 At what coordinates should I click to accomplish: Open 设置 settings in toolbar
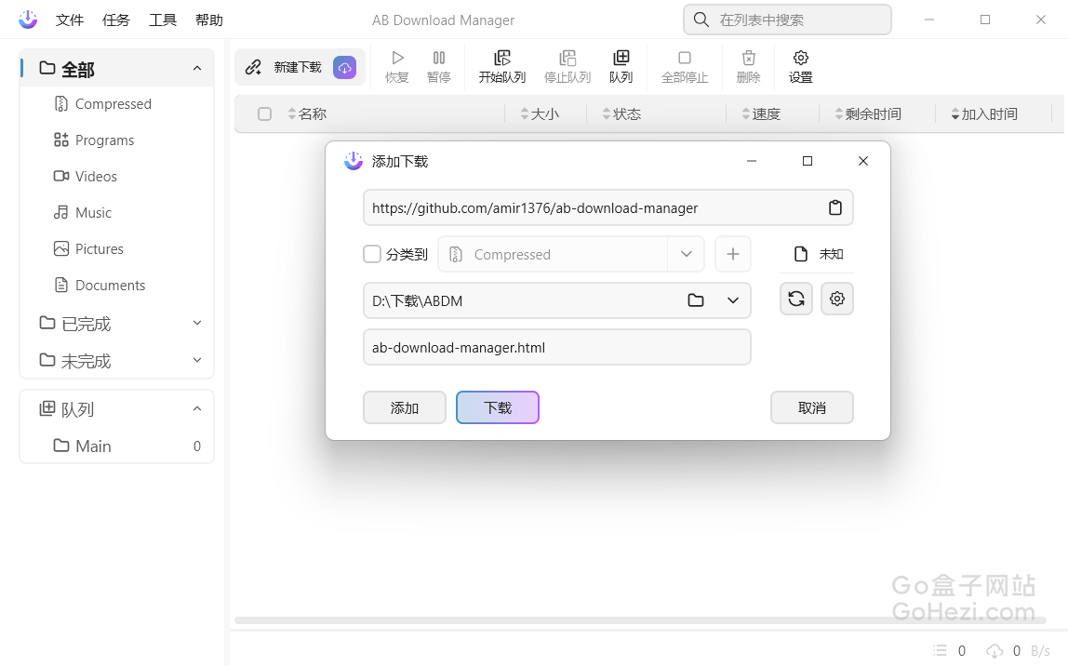click(800, 67)
